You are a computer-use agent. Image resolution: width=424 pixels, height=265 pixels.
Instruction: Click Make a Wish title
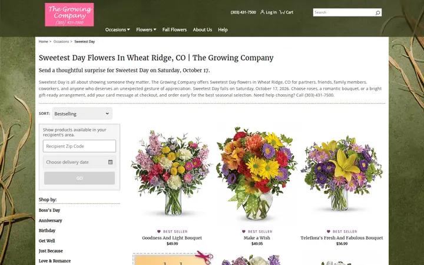(x=257, y=238)
